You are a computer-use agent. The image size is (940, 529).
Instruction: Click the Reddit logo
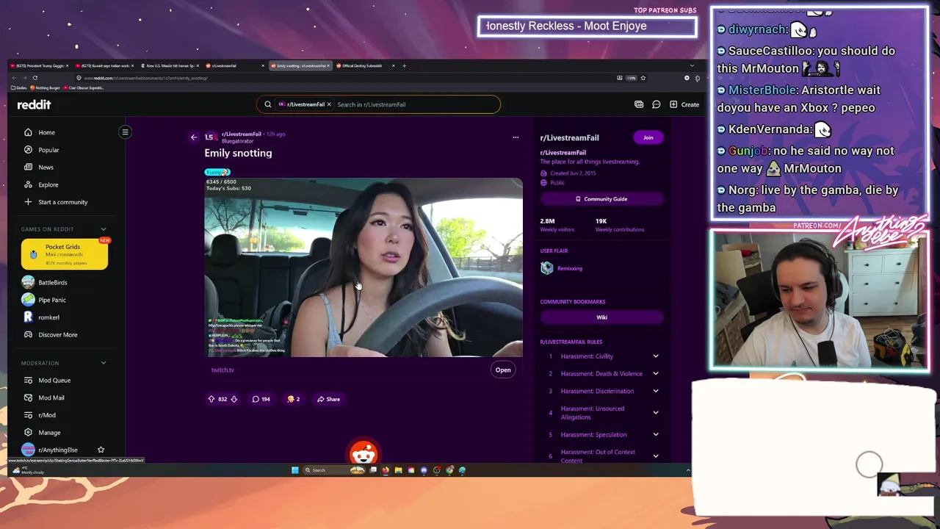click(x=34, y=104)
